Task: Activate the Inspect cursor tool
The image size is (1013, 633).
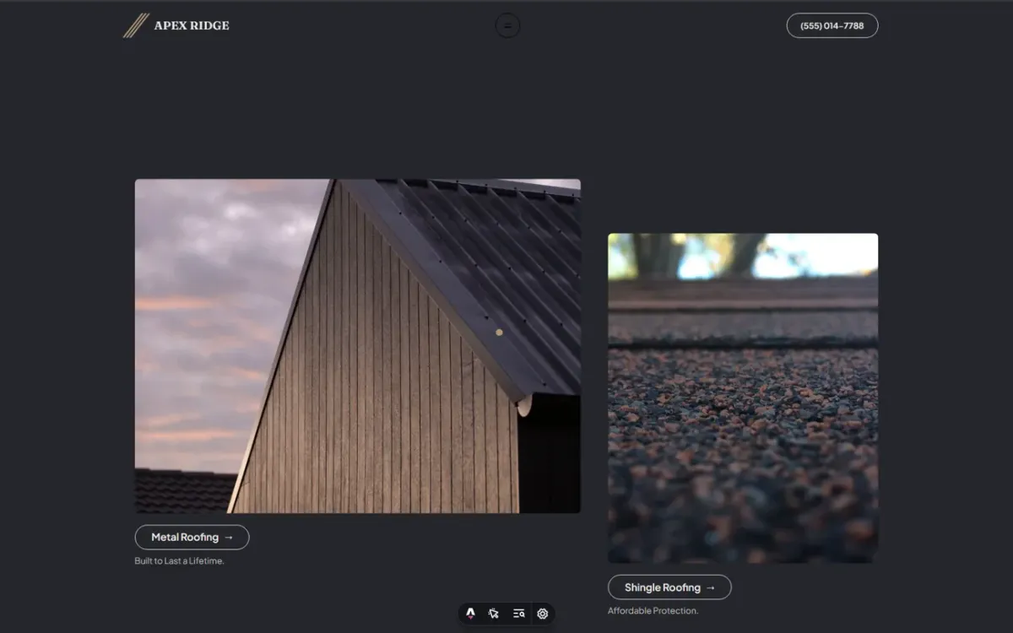Action: click(494, 614)
